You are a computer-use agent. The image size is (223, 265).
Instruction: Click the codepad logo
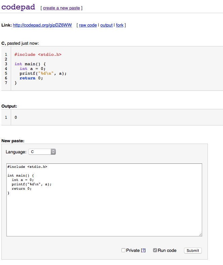pos(18,7)
